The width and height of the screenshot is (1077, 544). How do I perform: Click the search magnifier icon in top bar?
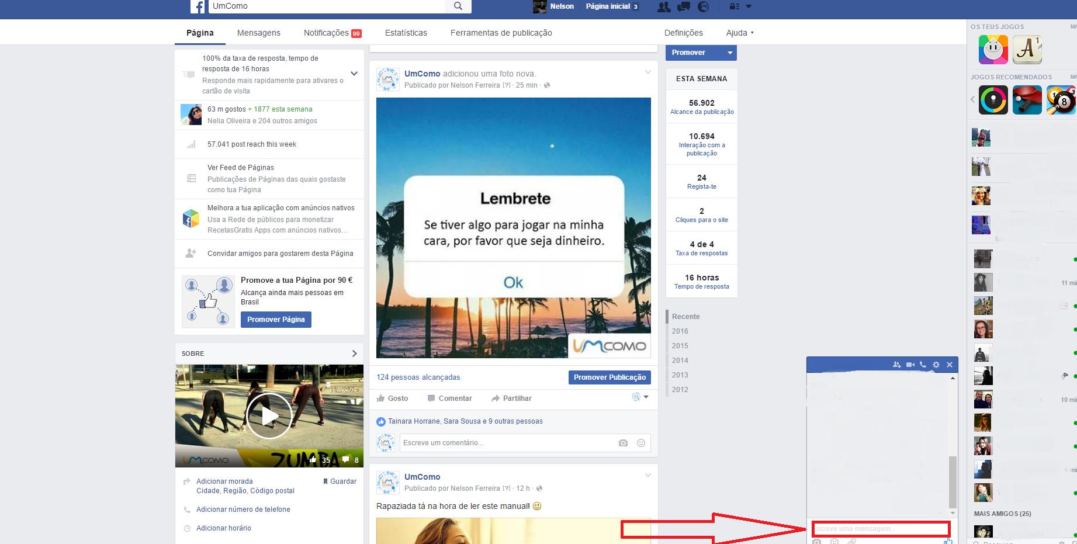click(x=458, y=6)
